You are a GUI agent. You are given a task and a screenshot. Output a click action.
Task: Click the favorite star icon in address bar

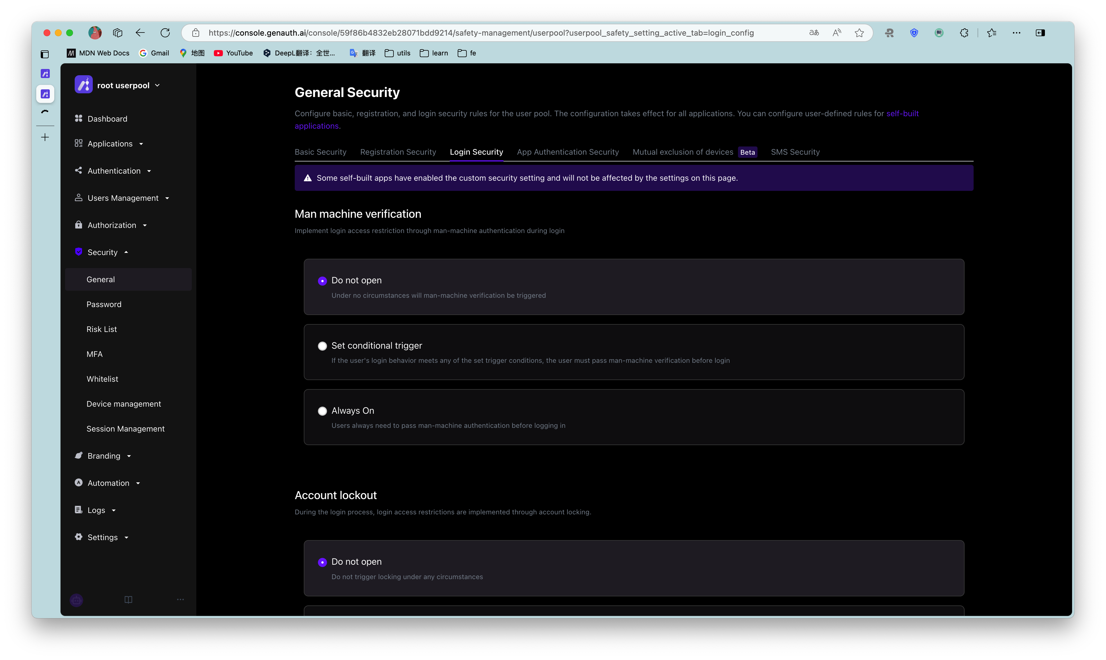pyautogui.click(x=859, y=33)
